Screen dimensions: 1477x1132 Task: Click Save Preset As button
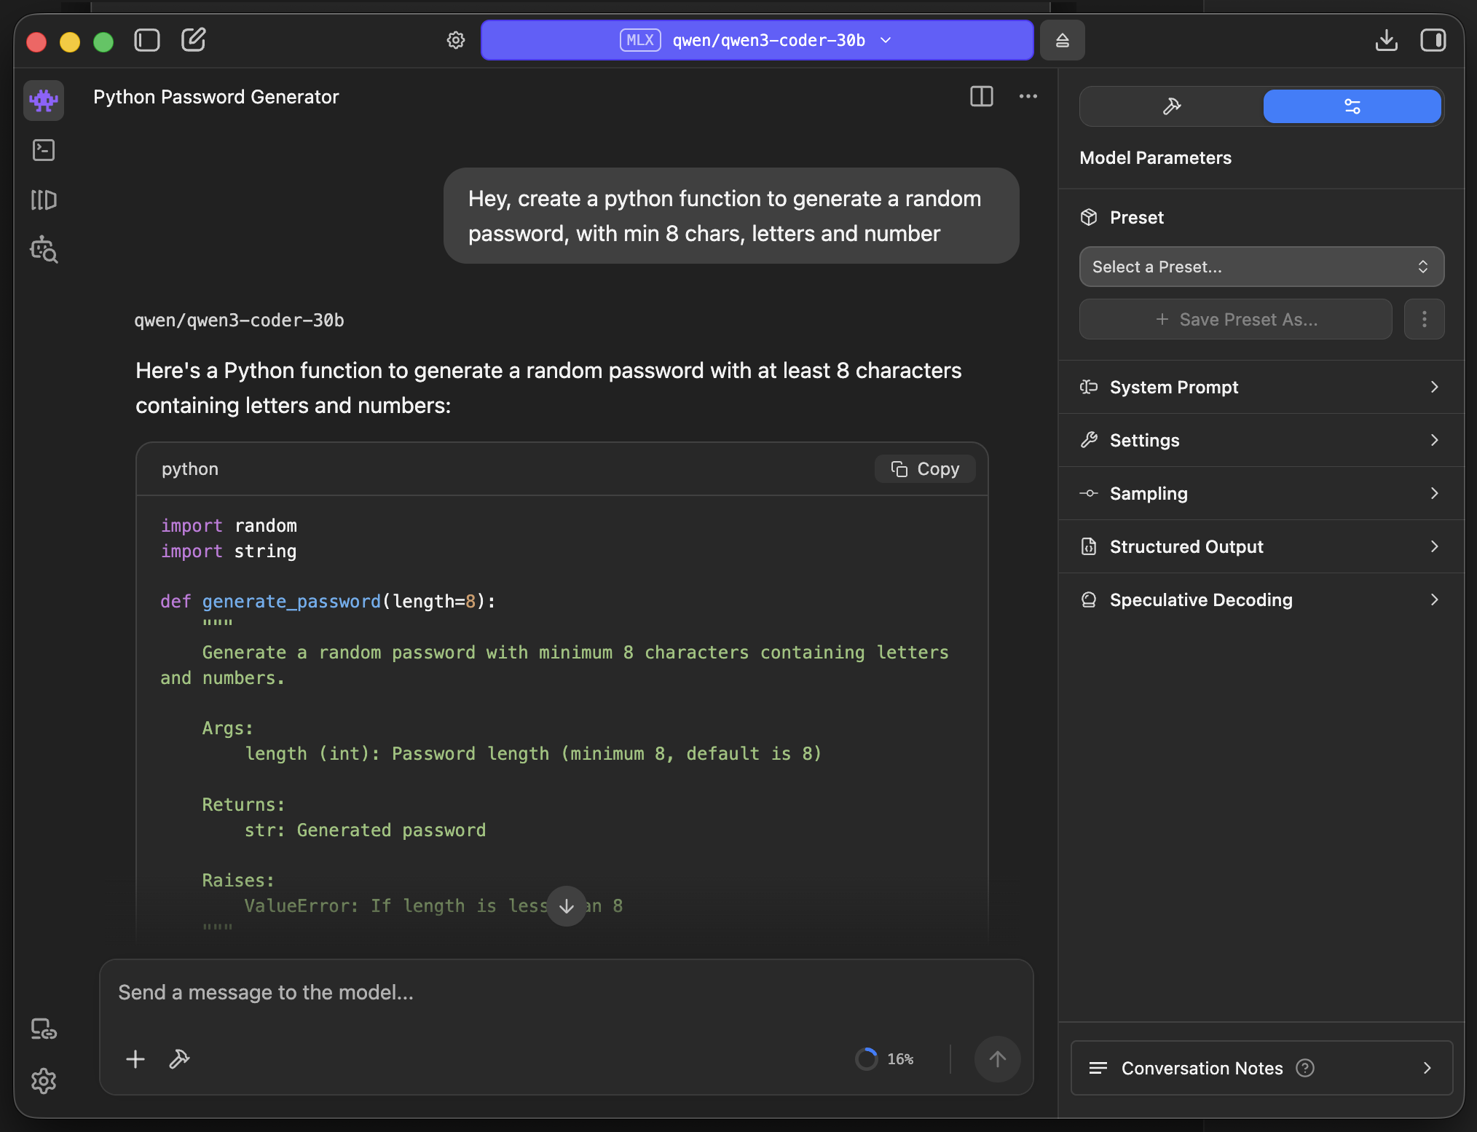1236,319
